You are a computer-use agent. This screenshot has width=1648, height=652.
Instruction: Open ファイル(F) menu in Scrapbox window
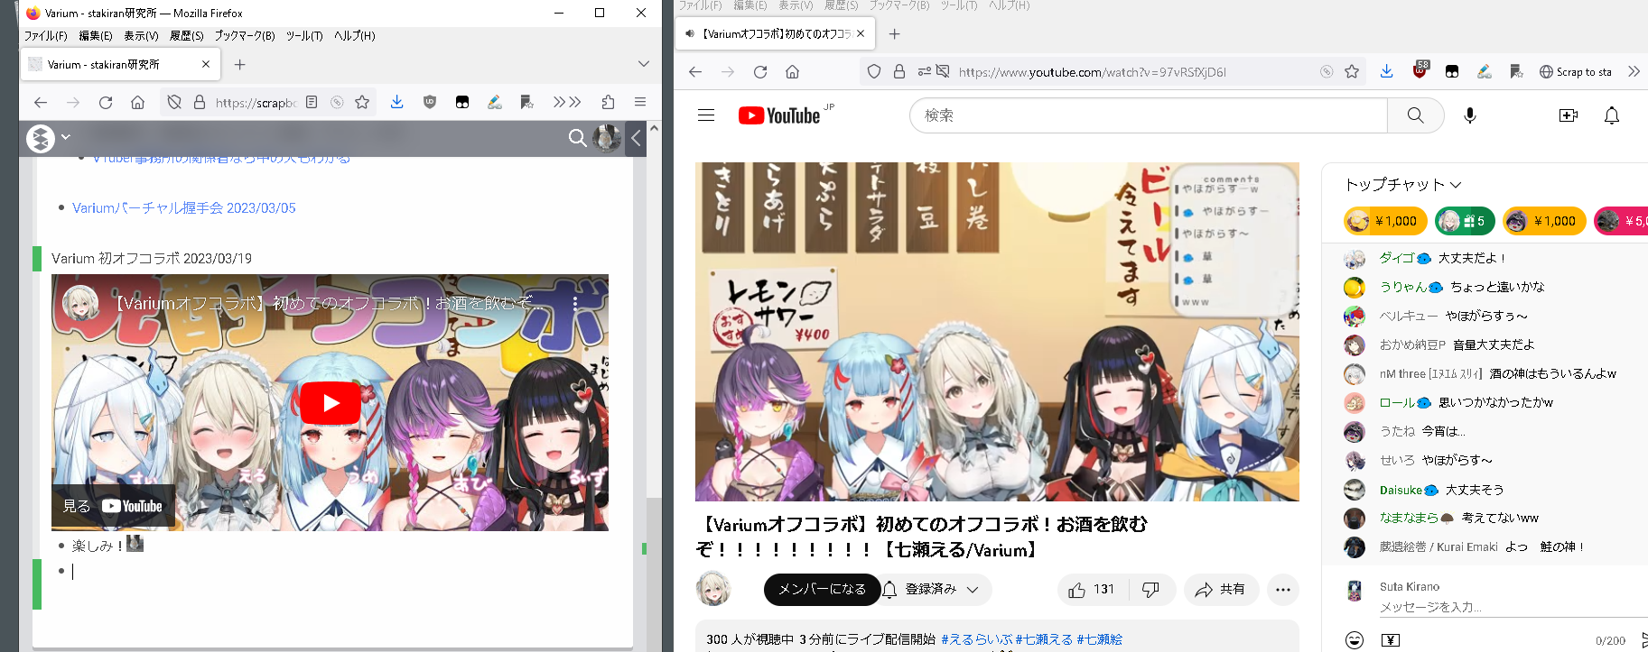point(45,36)
